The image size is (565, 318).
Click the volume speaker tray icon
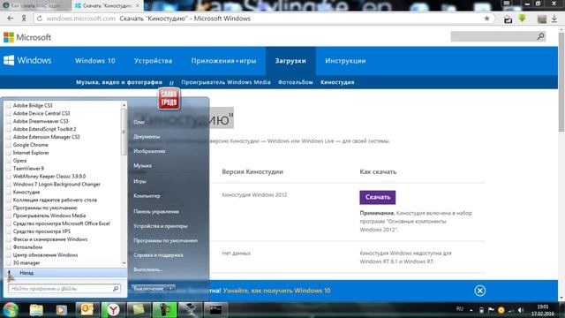(x=521, y=310)
